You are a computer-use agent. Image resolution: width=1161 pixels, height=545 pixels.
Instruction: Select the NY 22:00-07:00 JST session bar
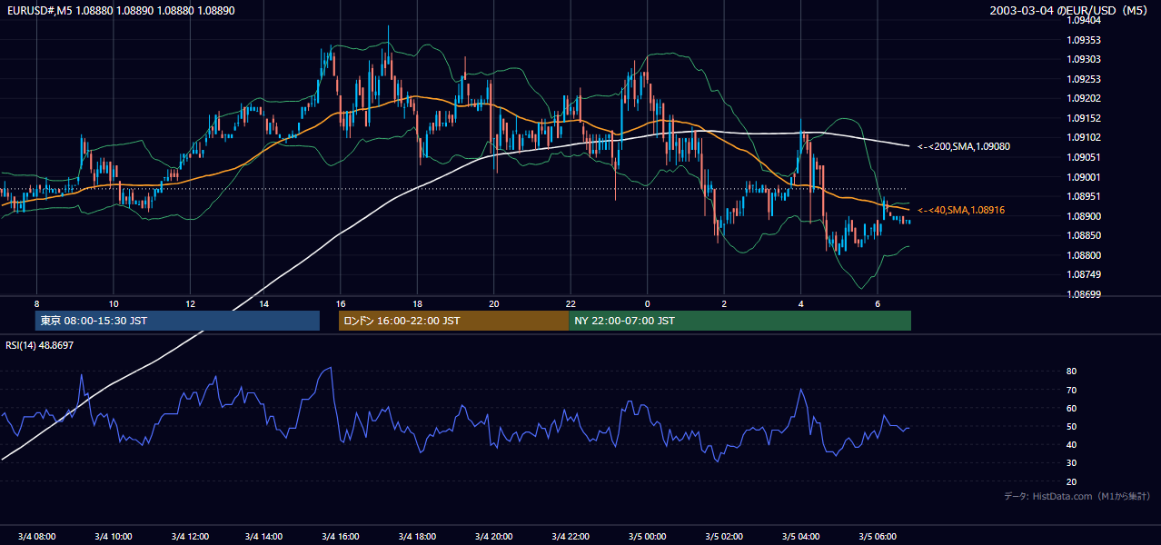(x=739, y=321)
